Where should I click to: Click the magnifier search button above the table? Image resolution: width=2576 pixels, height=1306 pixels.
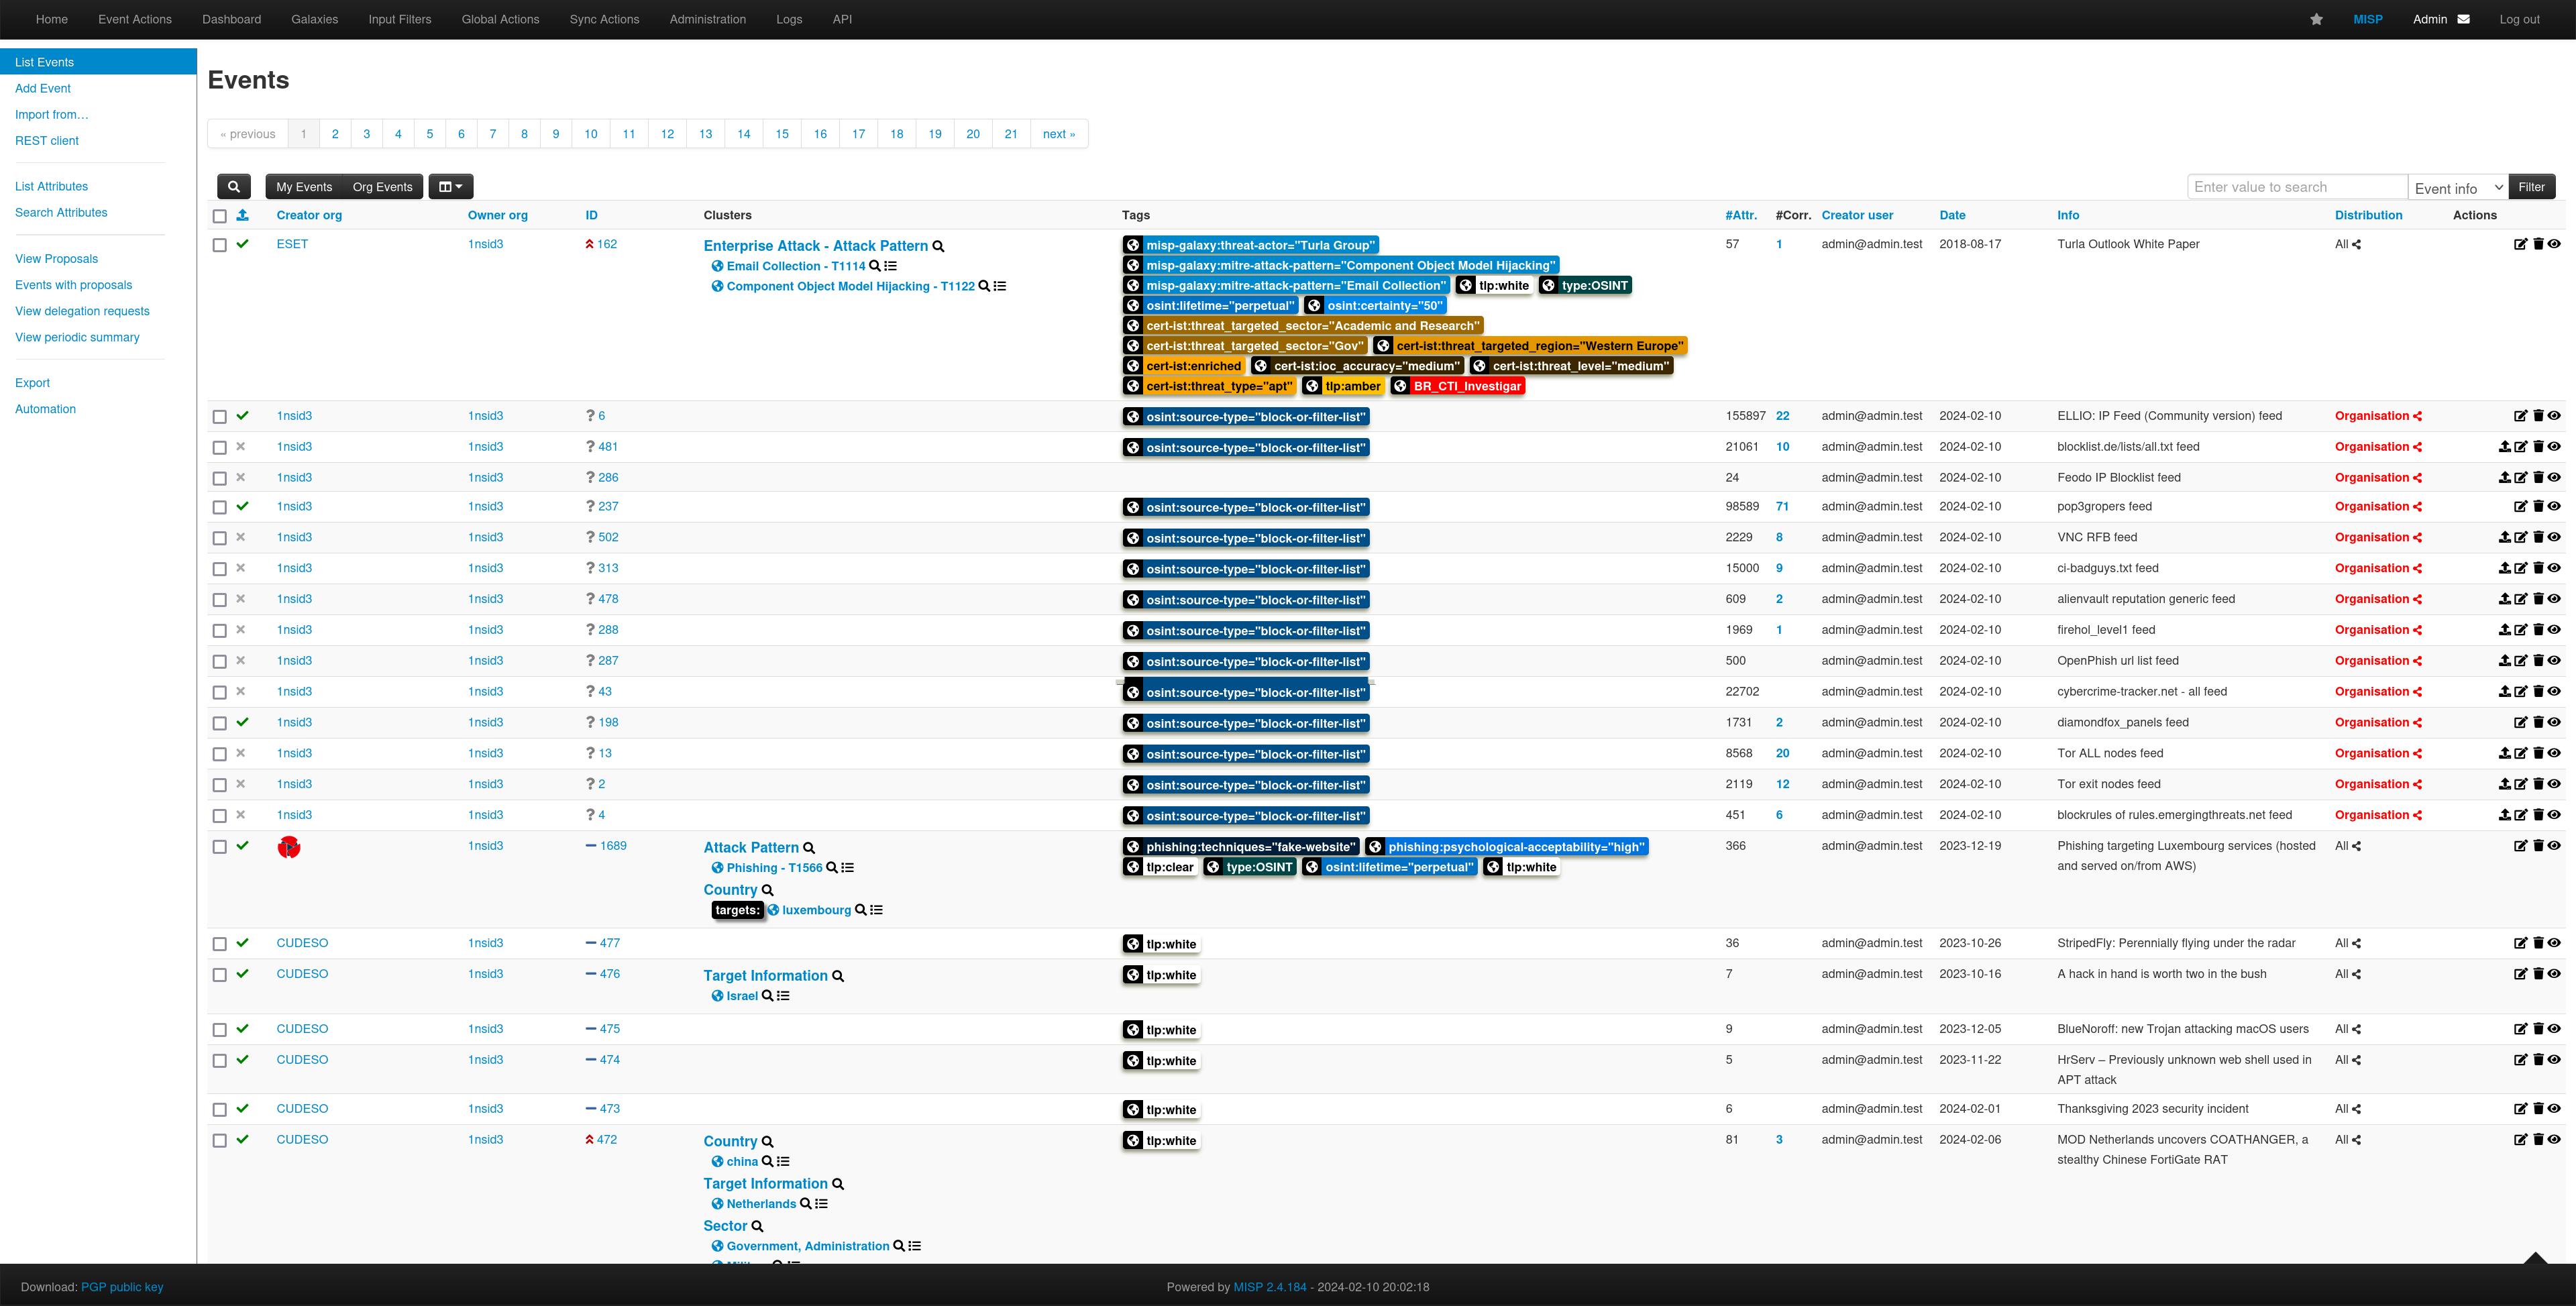pyautogui.click(x=233, y=187)
